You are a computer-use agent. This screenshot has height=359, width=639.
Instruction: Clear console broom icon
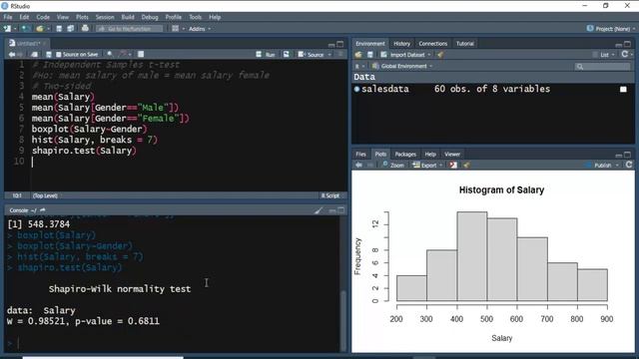pos(319,210)
